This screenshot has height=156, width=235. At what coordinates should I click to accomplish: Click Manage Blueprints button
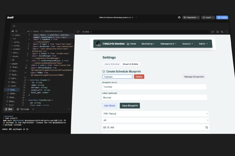pos(194,77)
